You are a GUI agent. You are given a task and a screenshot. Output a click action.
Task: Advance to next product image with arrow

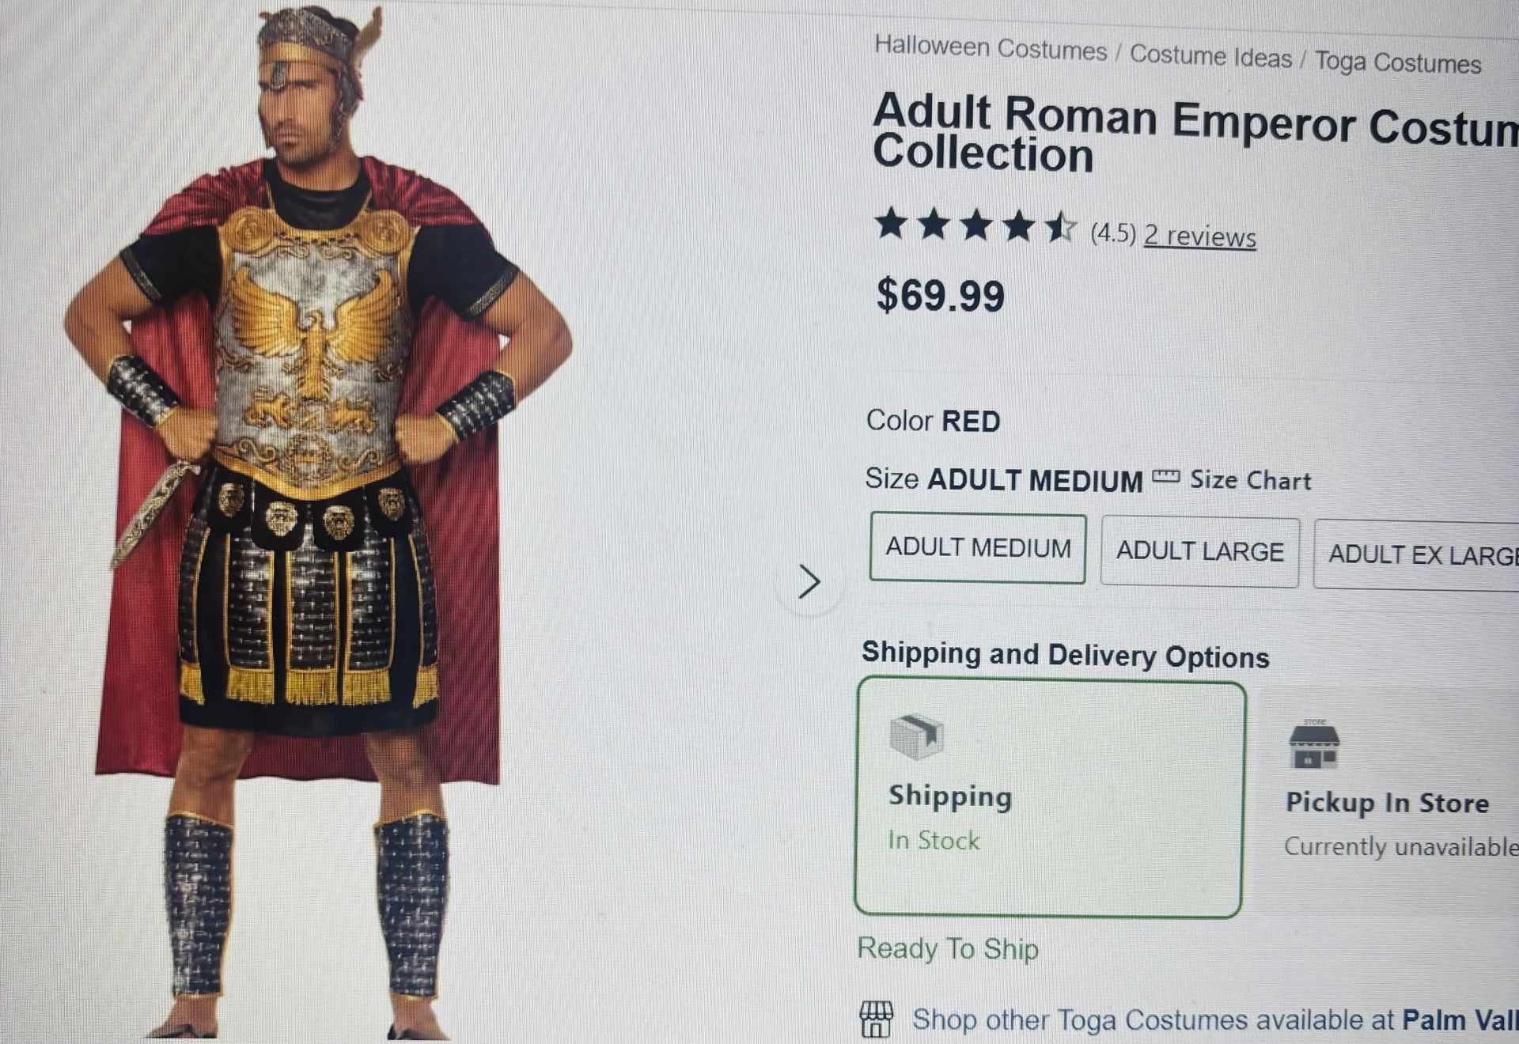pyautogui.click(x=809, y=583)
